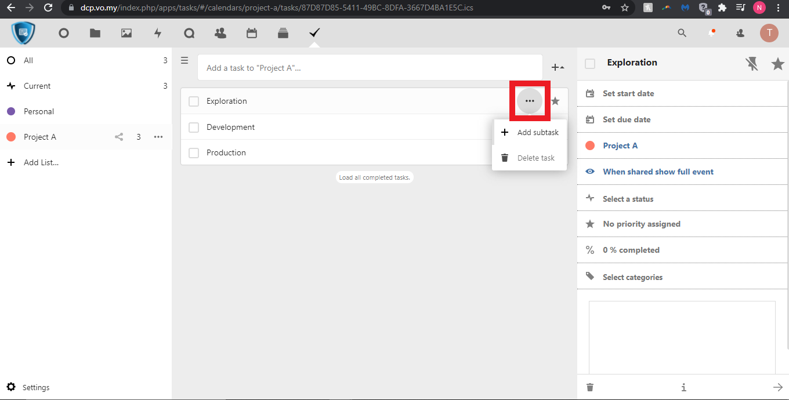This screenshot has width=789, height=400.
Task: Open the Photos app icon
Action: coord(126,34)
